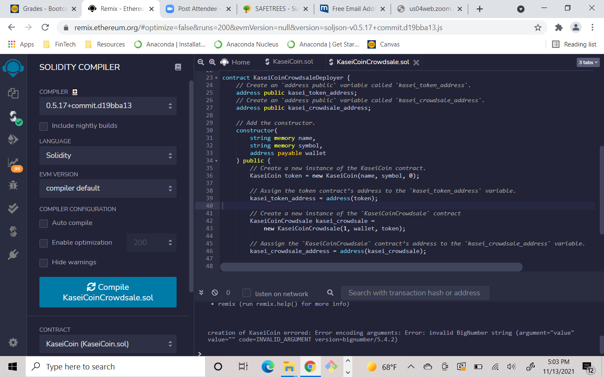This screenshot has height=377, width=604.
Task: Open the EVM version compiler default dropdown
Action: click(x=108, y=188)
